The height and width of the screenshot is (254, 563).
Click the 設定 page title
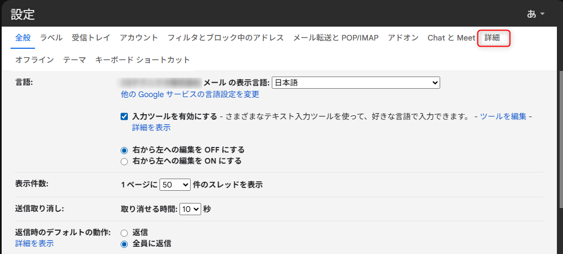(23, 14)
